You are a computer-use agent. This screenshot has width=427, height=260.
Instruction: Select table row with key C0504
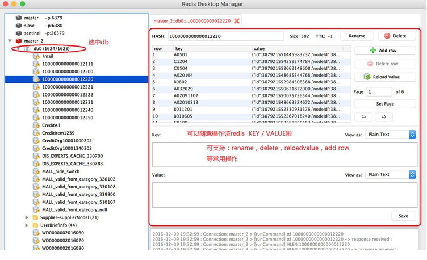(x=252, y=68)
